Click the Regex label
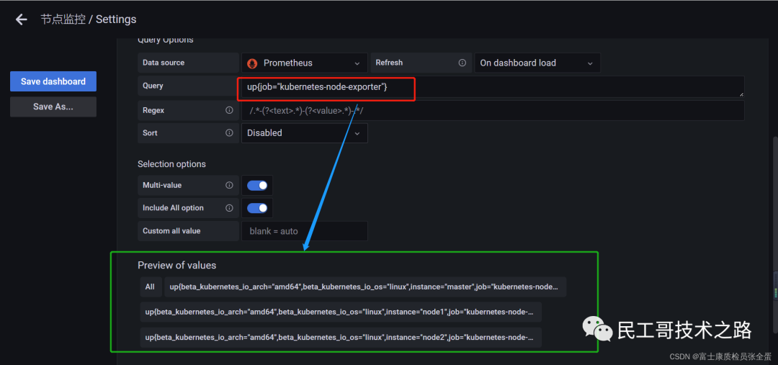This screenshot has height=365, width=778. tap(153, 110)
